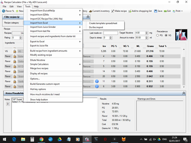Image resolution: width=191 pixels, height=143 pixels.
Task: Open Google Drive taskbar icon
Action: [60, 140]
